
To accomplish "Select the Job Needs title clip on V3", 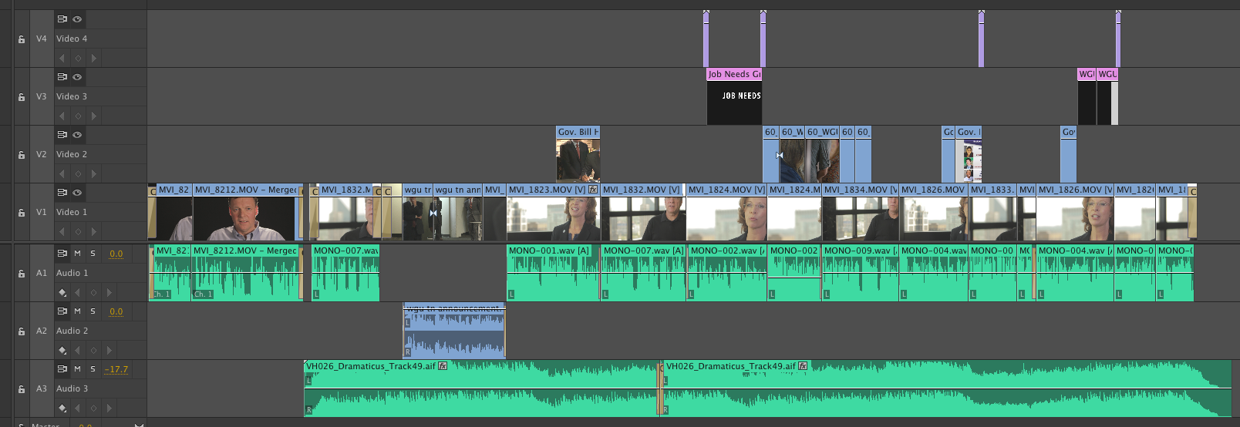I will click(x=733, y=97).
